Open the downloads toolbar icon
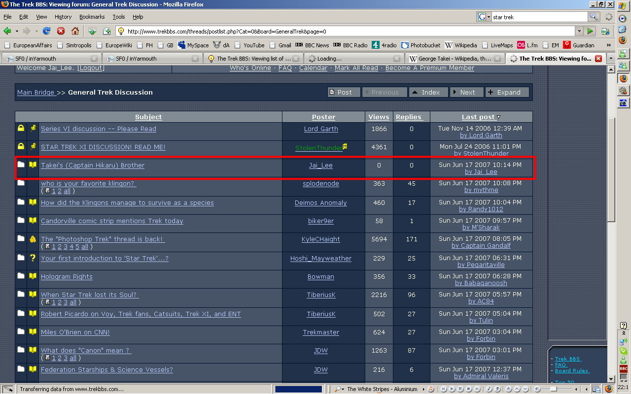Image resolution: width=631 pixels, height=394 pixels. pyautogui.click(x=92, y=31)
